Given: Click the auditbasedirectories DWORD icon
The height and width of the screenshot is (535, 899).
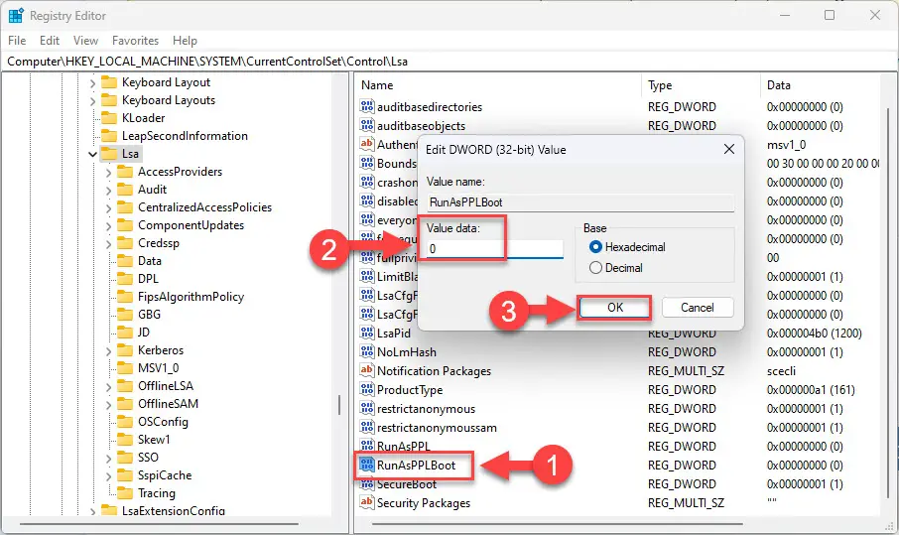Looking at the screenshot, I should click(x=367, y=106).
